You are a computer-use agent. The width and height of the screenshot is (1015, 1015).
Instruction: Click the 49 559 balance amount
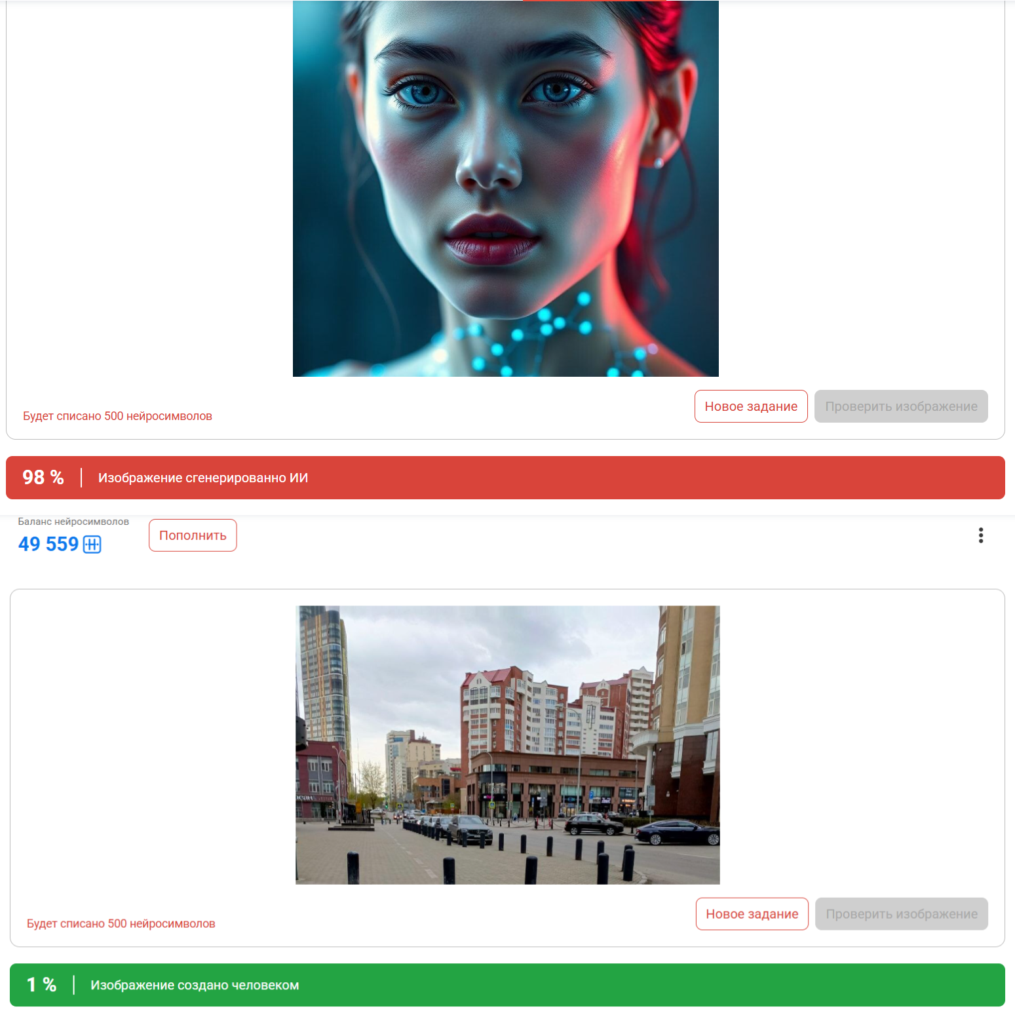(48, 545)
